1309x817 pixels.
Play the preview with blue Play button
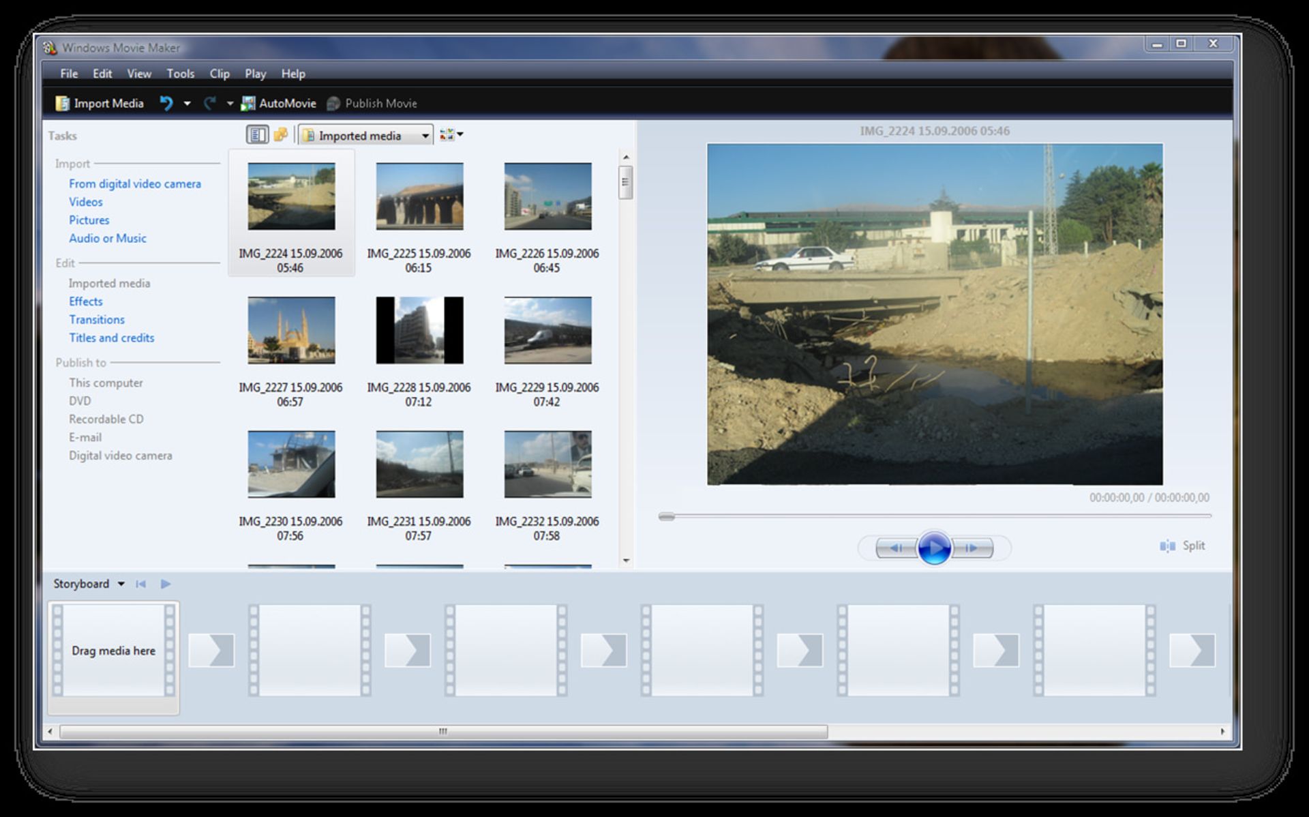(934, 548)
